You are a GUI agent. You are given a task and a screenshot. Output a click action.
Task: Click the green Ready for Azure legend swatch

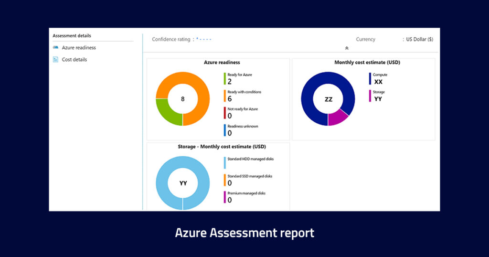pyautogui.click(x=224, y=79)
